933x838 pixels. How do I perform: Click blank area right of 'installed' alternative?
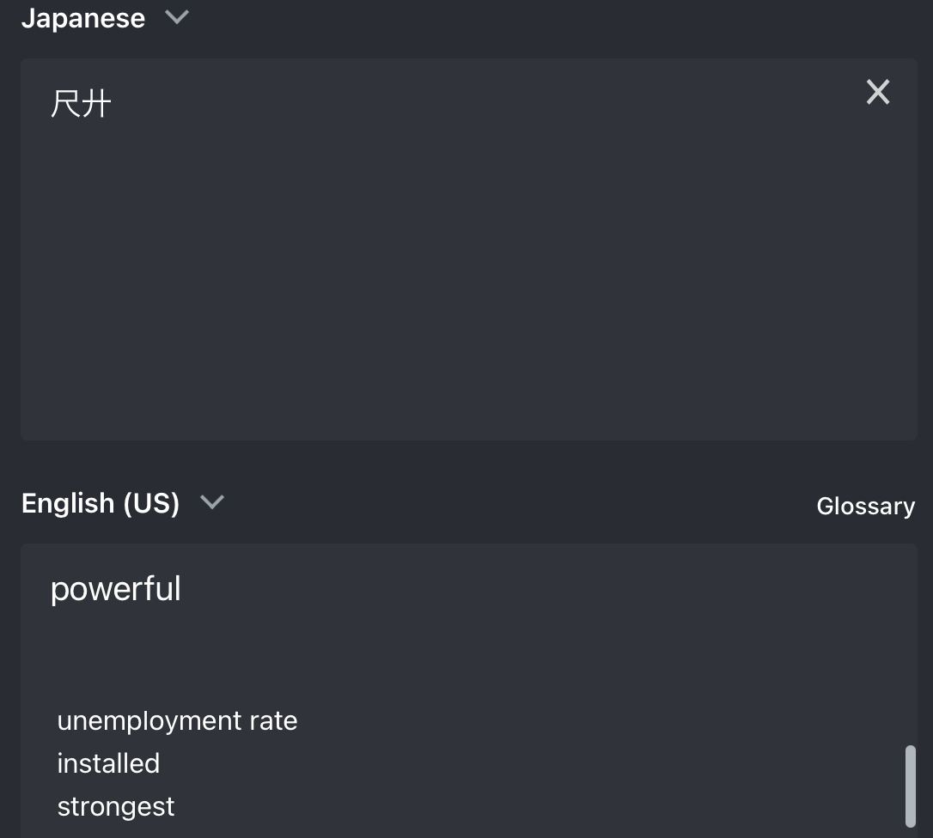(430, 763)
